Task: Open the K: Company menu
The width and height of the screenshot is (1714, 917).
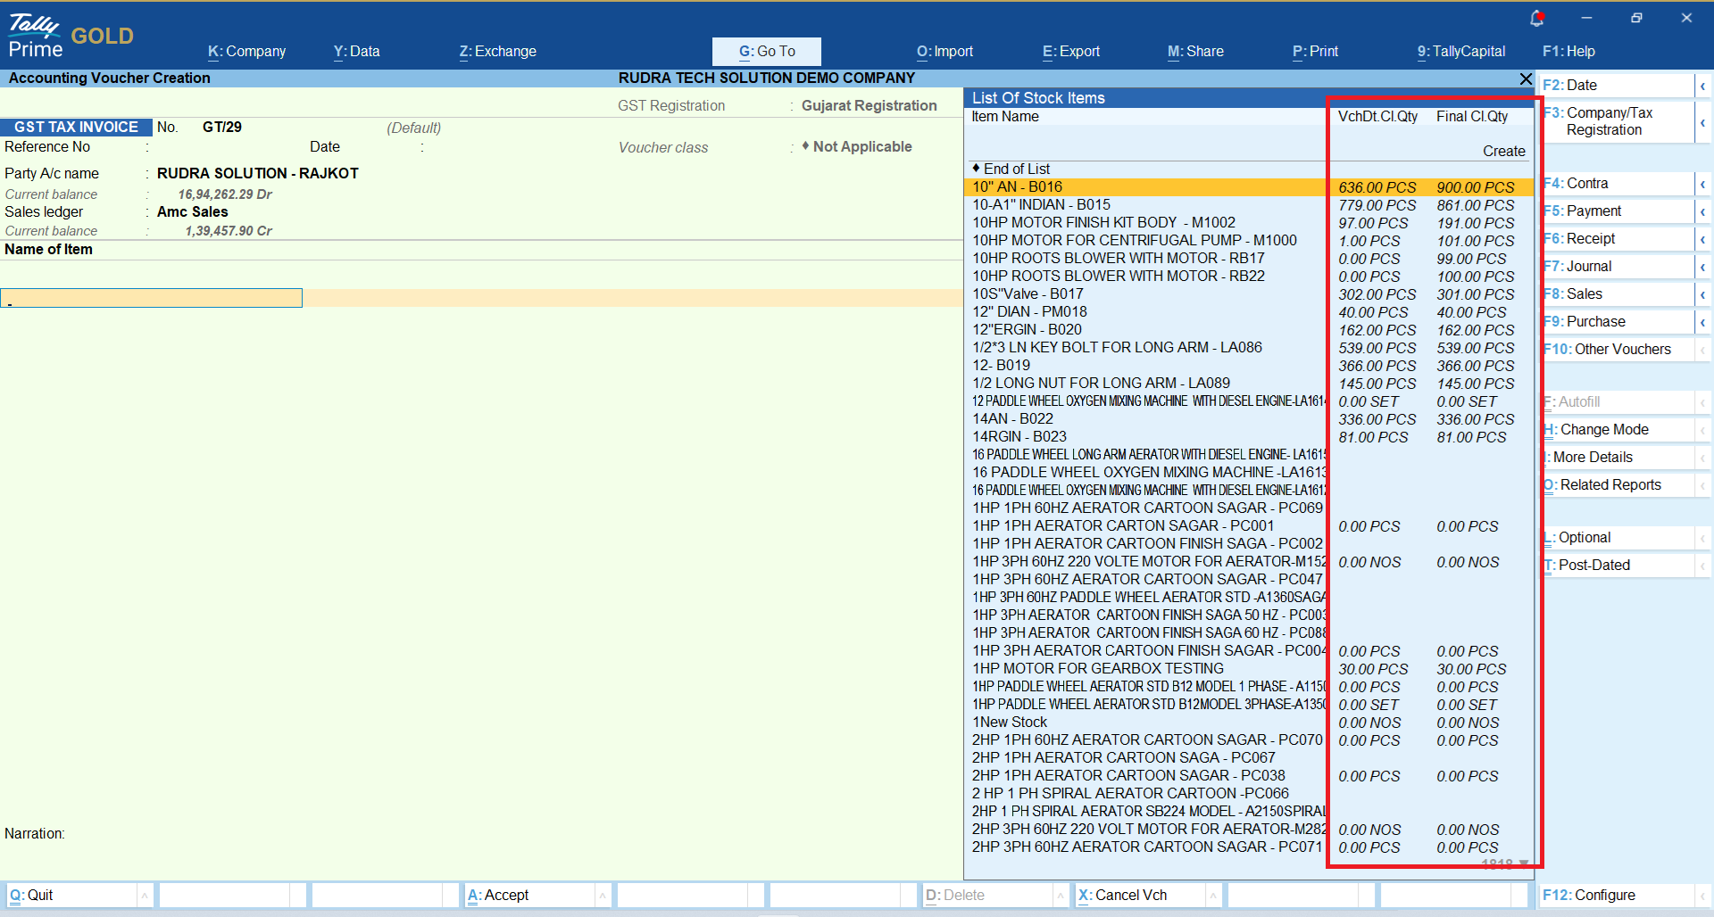Action: click(x=246, y=52)
